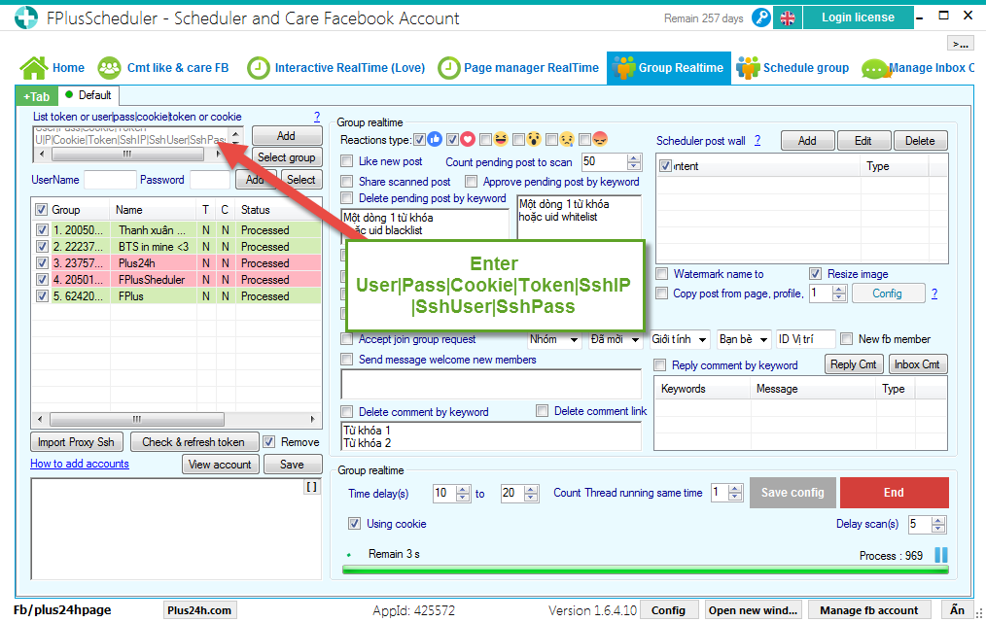Open the Giới tính dropdown

pos(680,339)
